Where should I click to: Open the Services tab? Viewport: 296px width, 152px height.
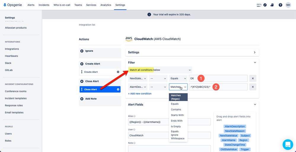[x=91, y=5]
